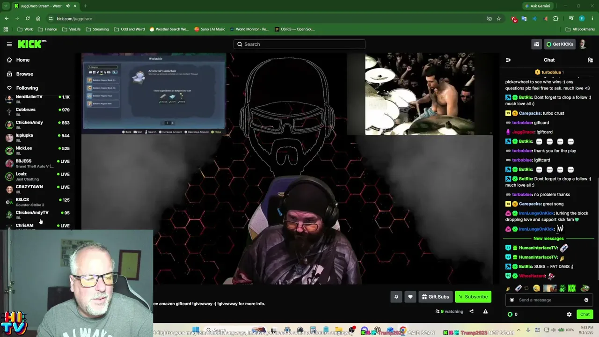This screenshot has width=599, height=337.
Task: Open the Weather Search bookmark
Action: tap(169, 29)
